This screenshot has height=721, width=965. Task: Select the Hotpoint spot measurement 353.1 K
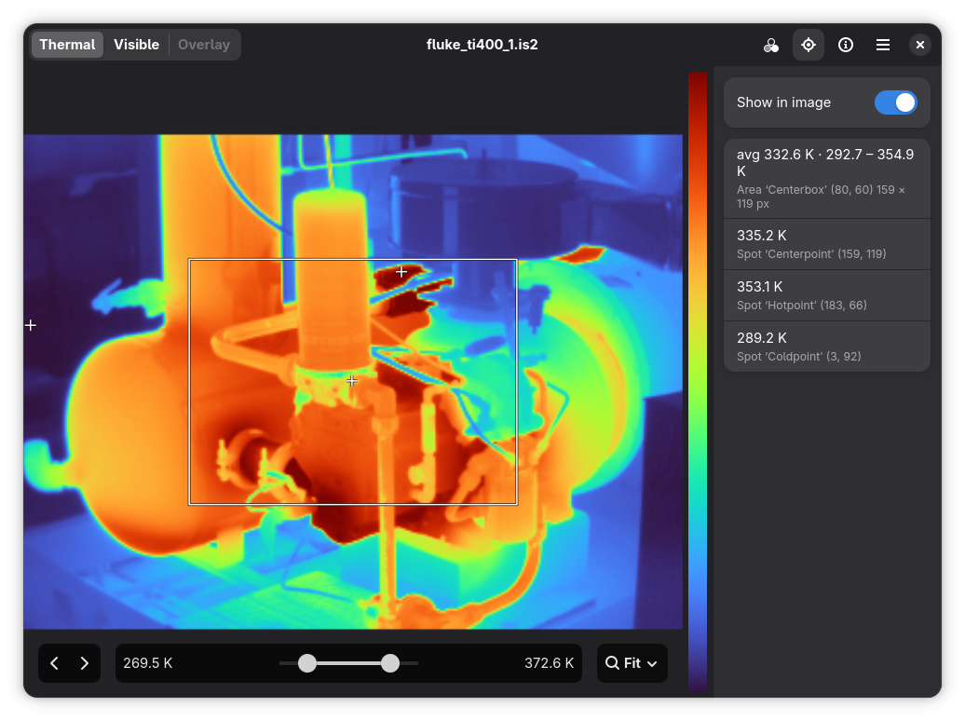(x=826, y=295)
